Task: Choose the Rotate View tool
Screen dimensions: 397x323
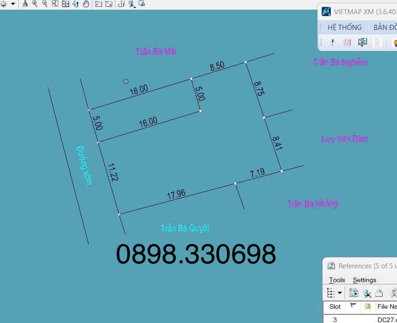Action: (x=76, y=4)
